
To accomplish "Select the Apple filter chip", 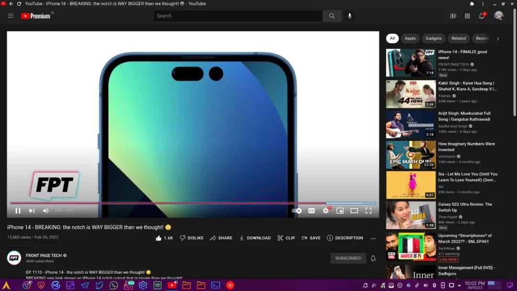I will (410, 38).
